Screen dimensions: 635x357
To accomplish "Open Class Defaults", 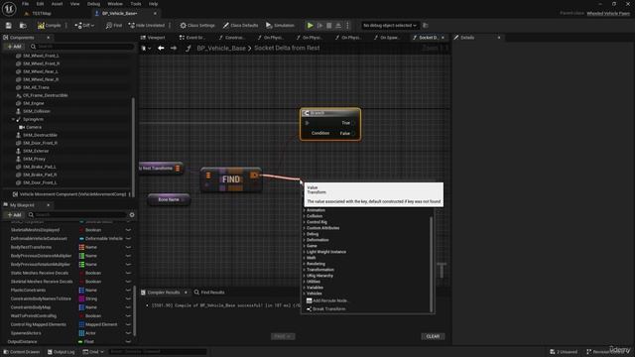I will pos(240,26).
